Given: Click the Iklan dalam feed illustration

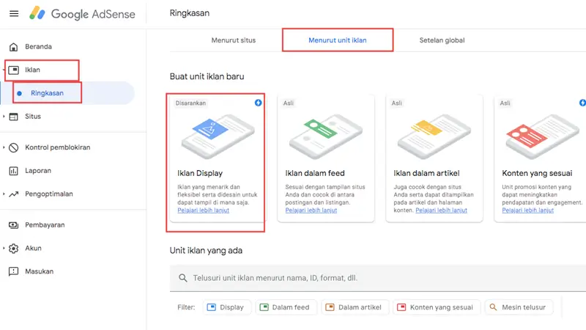Looking at the screenshot, I should 325,136.
